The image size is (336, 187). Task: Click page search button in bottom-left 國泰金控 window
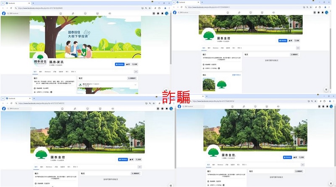click(139, 159)
